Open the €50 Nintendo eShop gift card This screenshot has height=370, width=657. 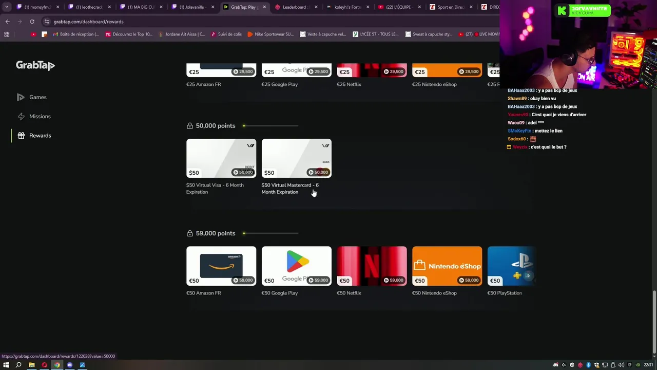coord(447,266)
